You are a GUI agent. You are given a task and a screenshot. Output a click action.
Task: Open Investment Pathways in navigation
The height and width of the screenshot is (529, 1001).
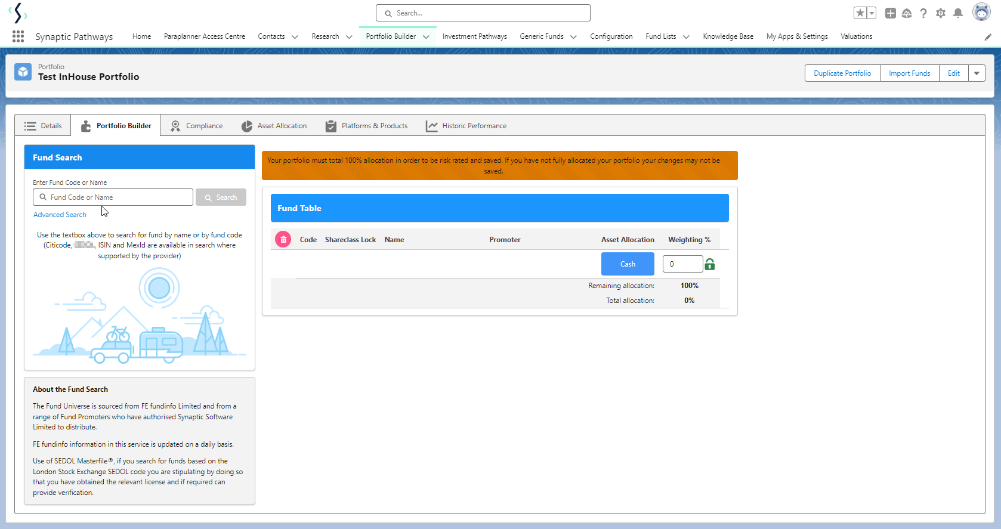(475, 36)
